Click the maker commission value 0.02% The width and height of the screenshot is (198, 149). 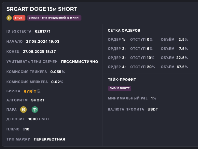pos(57,82)
